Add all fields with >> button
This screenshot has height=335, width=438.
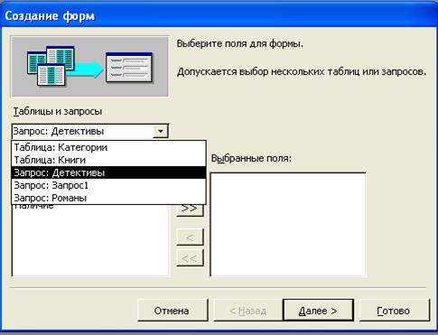190,209
